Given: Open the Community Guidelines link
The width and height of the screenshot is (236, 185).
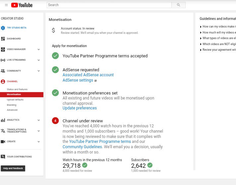Looking at the screenshot, I should pos(82,147).
